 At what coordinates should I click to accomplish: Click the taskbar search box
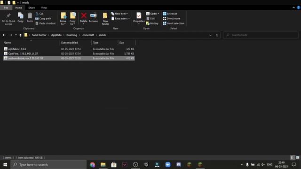[x=48, y=165]
